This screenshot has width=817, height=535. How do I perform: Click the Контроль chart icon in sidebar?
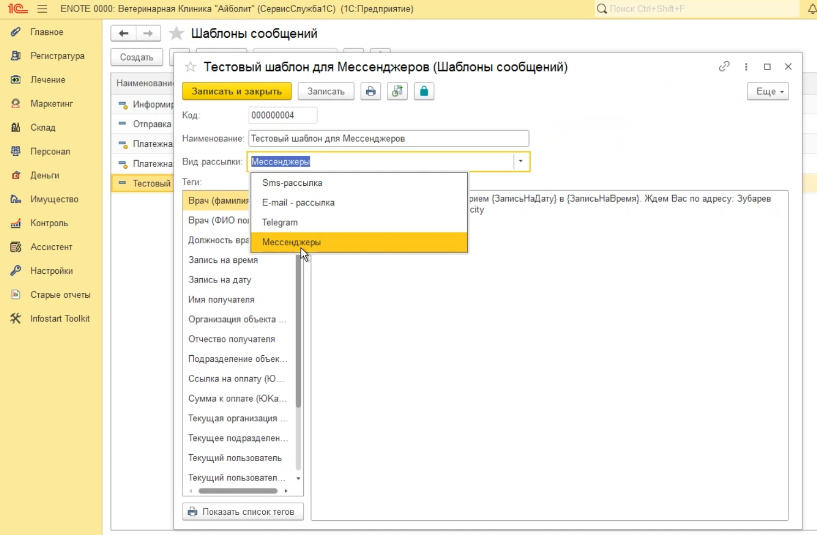pyautogui.click(x=16, y=223)
